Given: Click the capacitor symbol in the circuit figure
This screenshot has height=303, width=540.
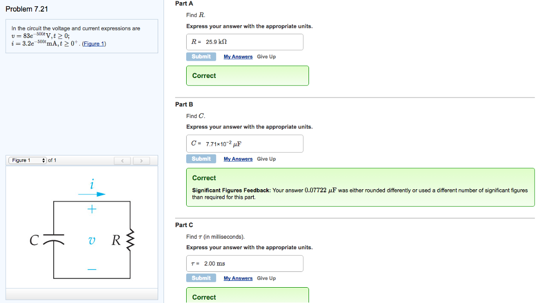Looking at the screenshot, I should click(53, 241).
